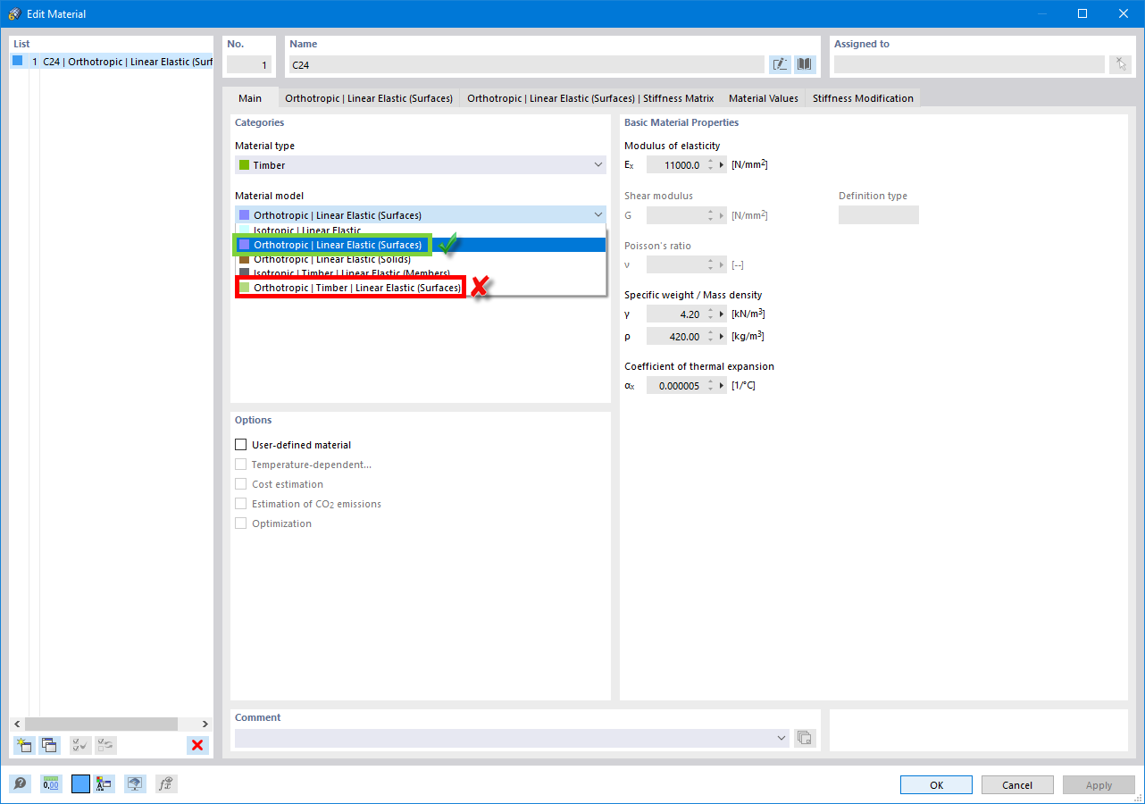Click the color assignment icon beside blue square
The image size is (1145, 804).
[x=104, y=784]
